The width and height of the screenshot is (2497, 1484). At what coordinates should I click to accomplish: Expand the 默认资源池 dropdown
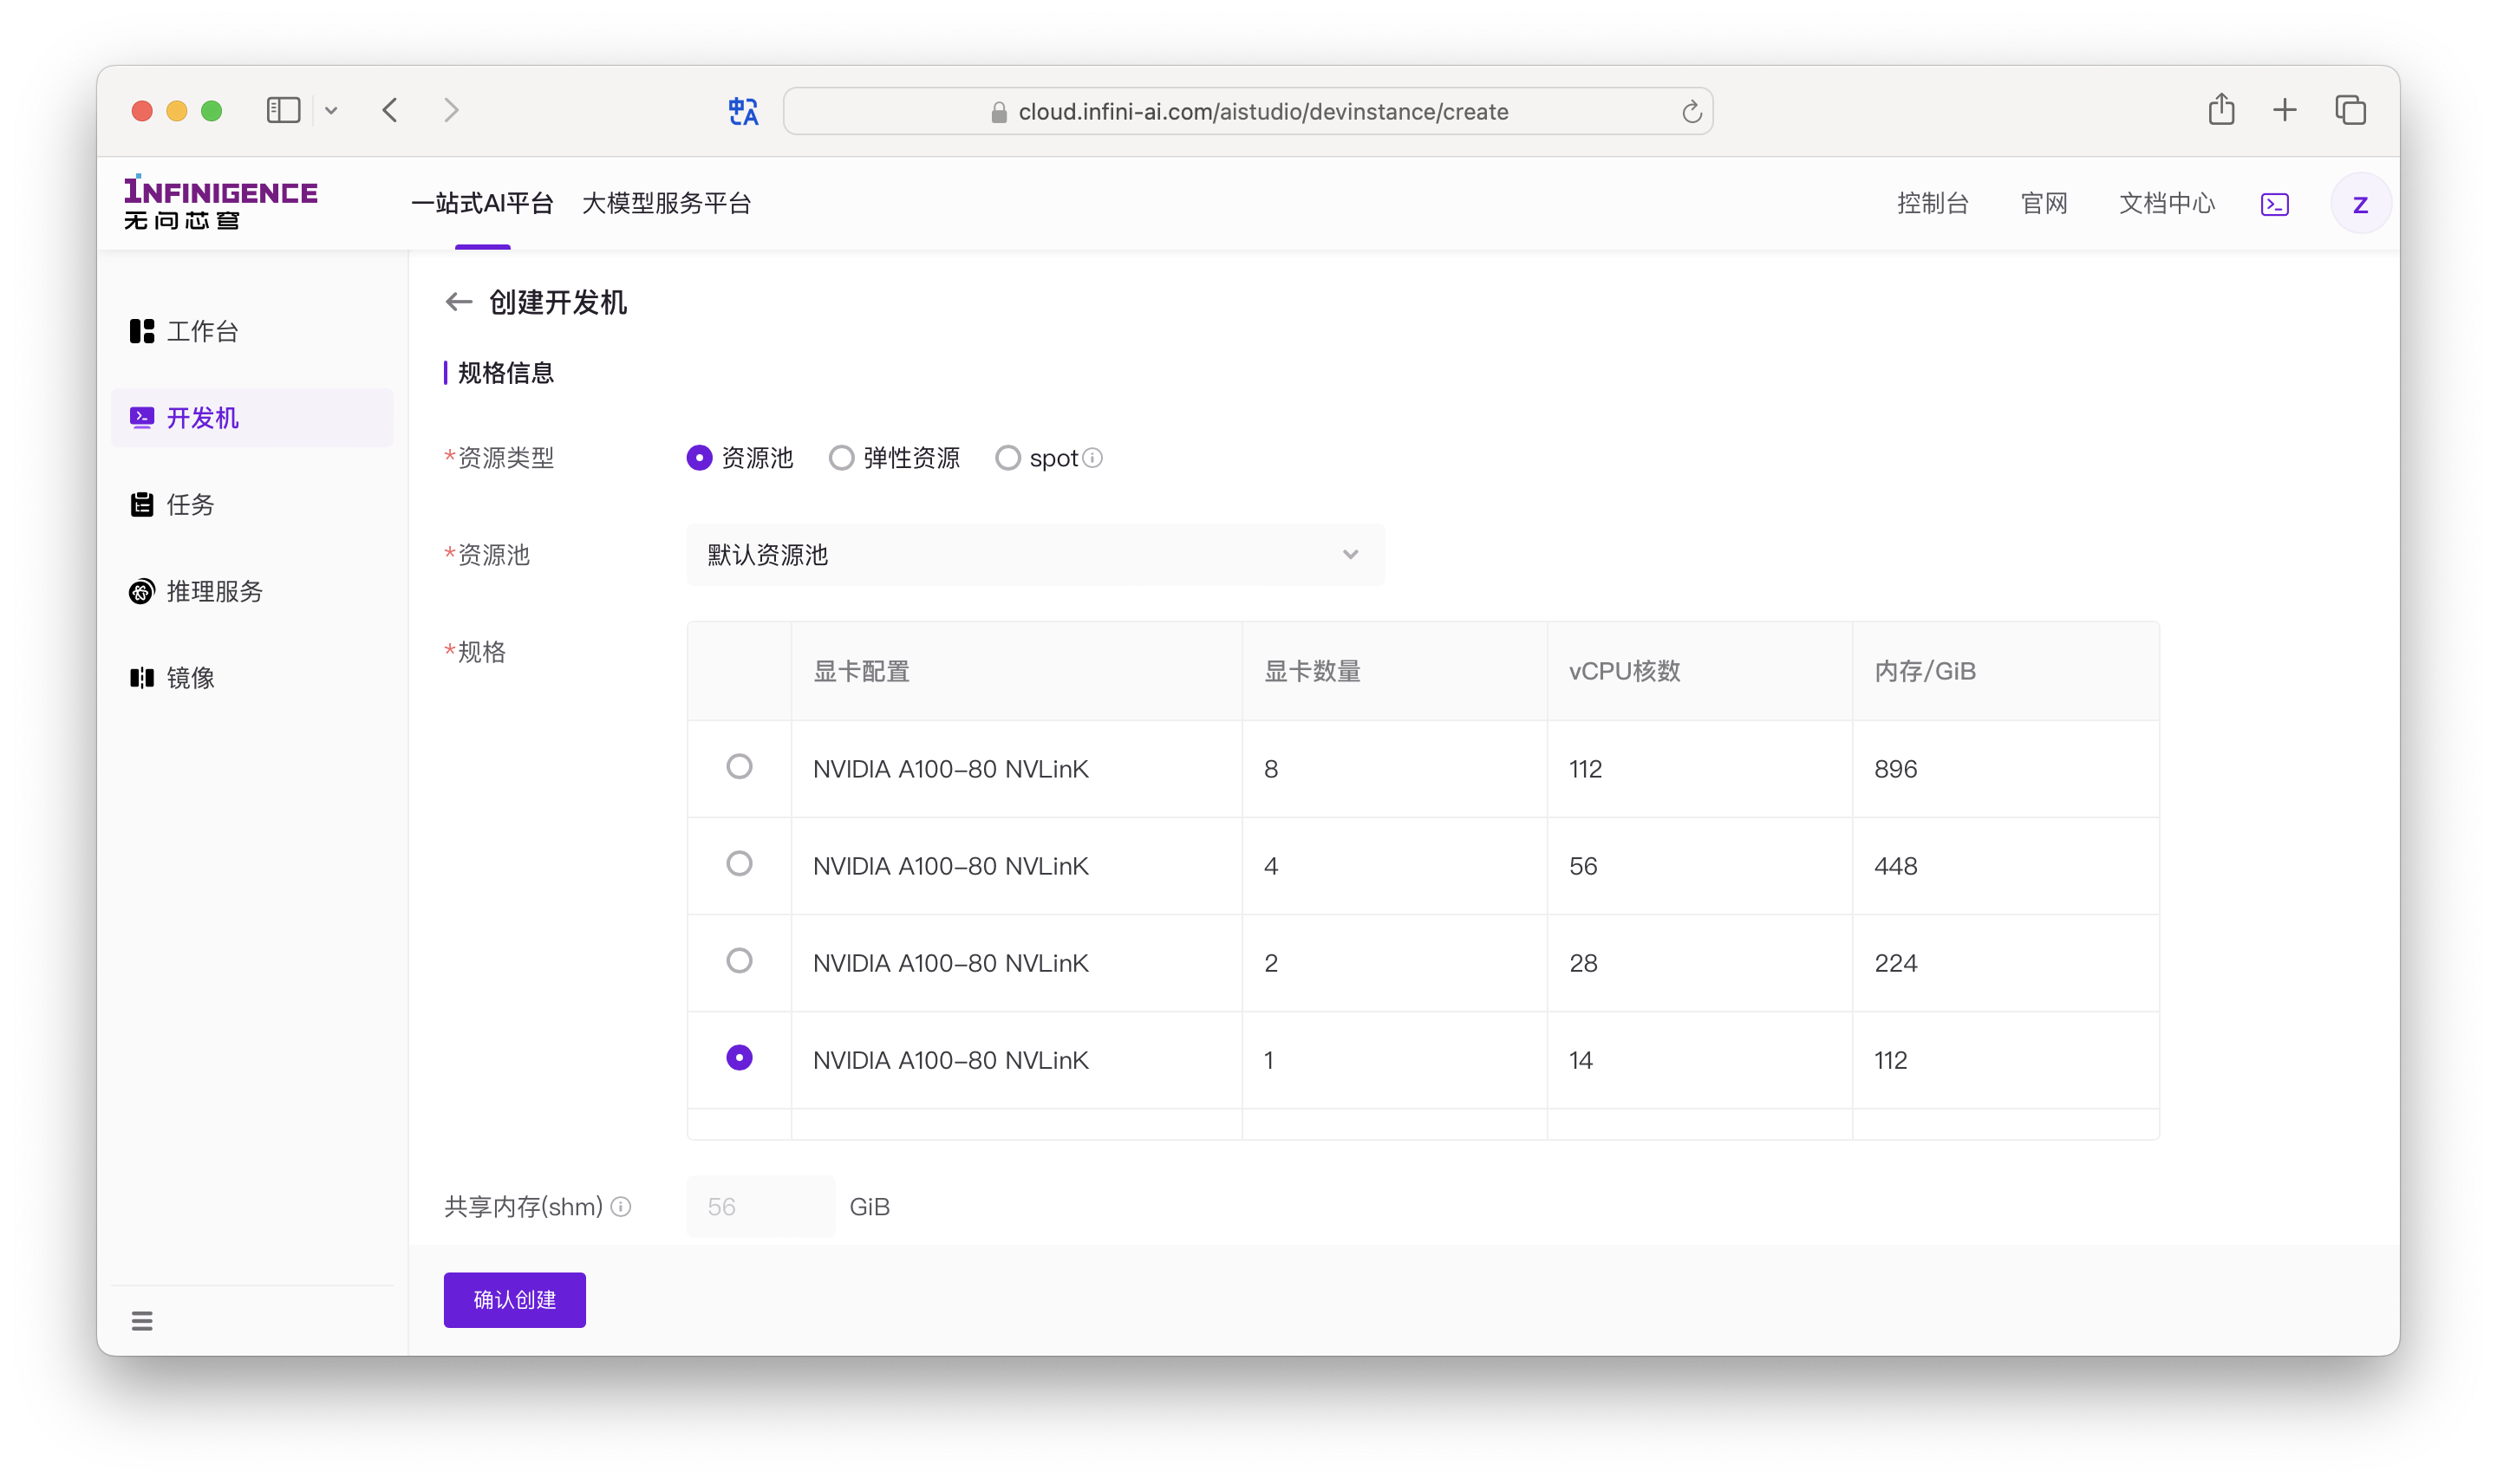tap(1035, 555)
